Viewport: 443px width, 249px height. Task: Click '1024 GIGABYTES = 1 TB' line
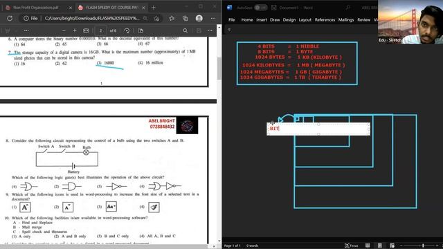[291, 77]
